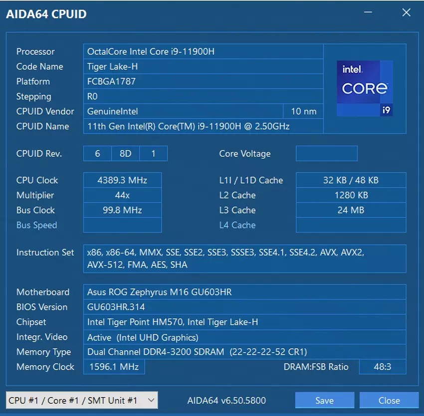The height and width of the screenshot is (416, 424).
Task: Click the 44x Multiplier value
Action: (x=122, y=195)
